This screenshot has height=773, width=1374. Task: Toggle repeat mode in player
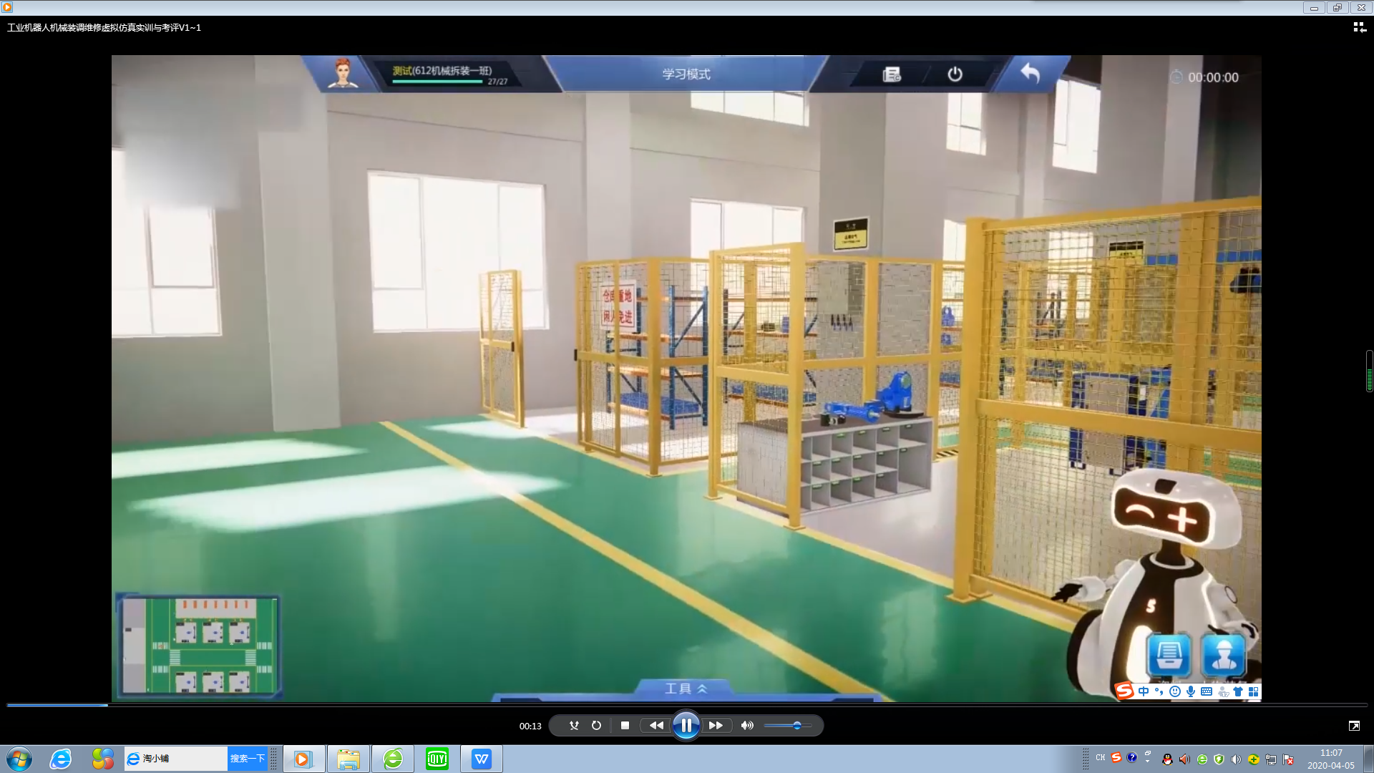pyautogui.click(x=596, y=726)
